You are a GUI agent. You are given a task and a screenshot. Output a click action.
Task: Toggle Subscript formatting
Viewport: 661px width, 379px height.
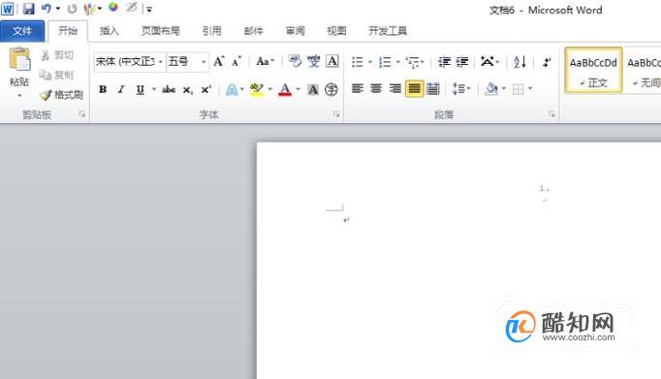click(188, 90)
